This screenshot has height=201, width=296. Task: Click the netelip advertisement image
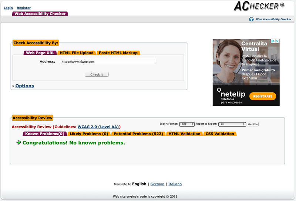(246, 72)
